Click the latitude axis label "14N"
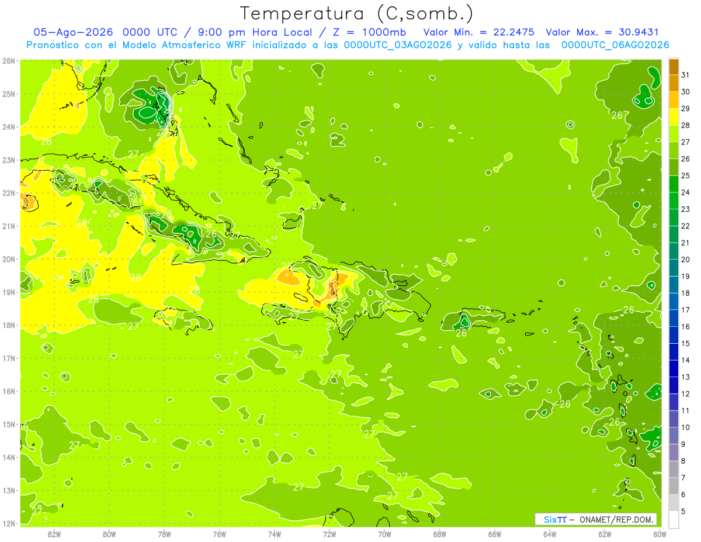The image size is (701, 542). pos(9,457)
